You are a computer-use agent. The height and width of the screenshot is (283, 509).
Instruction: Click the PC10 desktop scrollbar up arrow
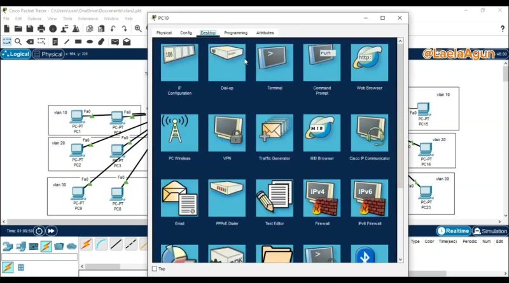pyautogui.click(x=400, y=41)
